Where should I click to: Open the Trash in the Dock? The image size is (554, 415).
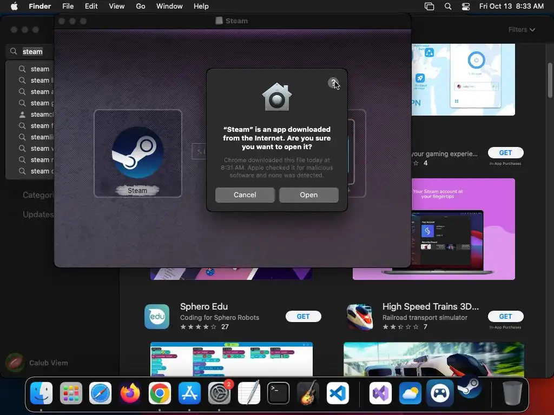(x=512, y=393)
